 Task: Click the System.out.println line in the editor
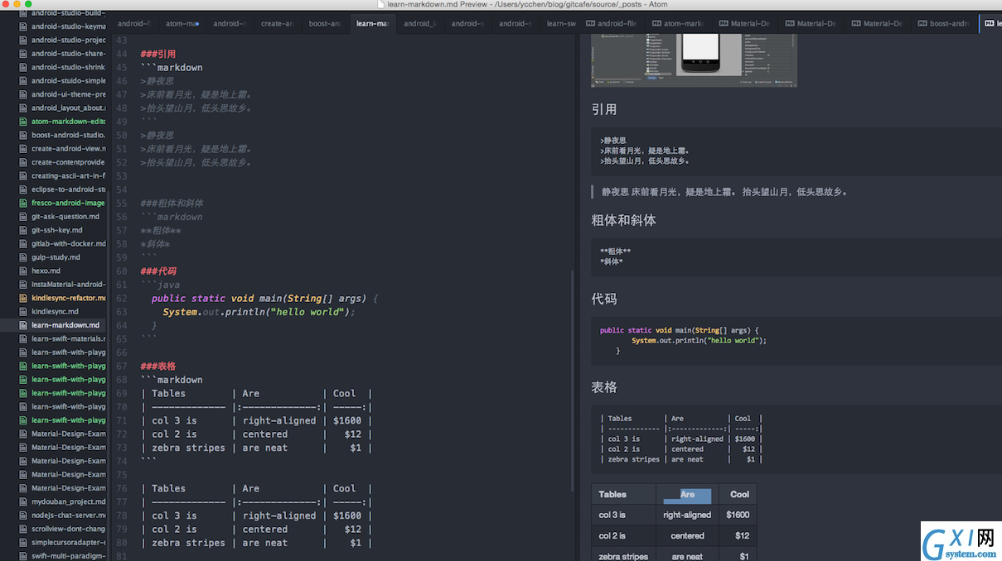(259, 312)
